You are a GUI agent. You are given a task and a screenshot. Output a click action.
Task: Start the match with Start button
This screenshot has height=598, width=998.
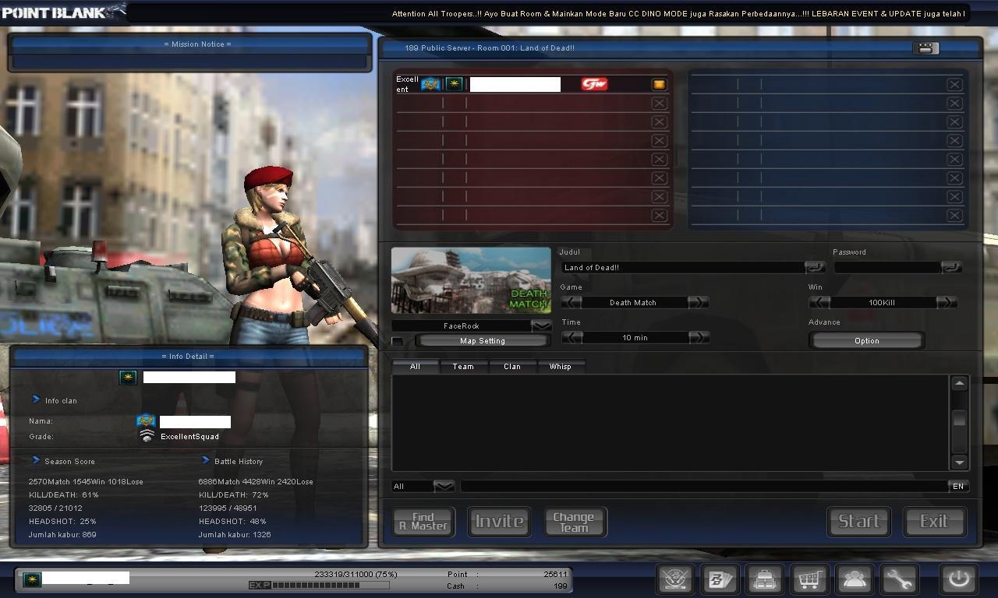858,521
